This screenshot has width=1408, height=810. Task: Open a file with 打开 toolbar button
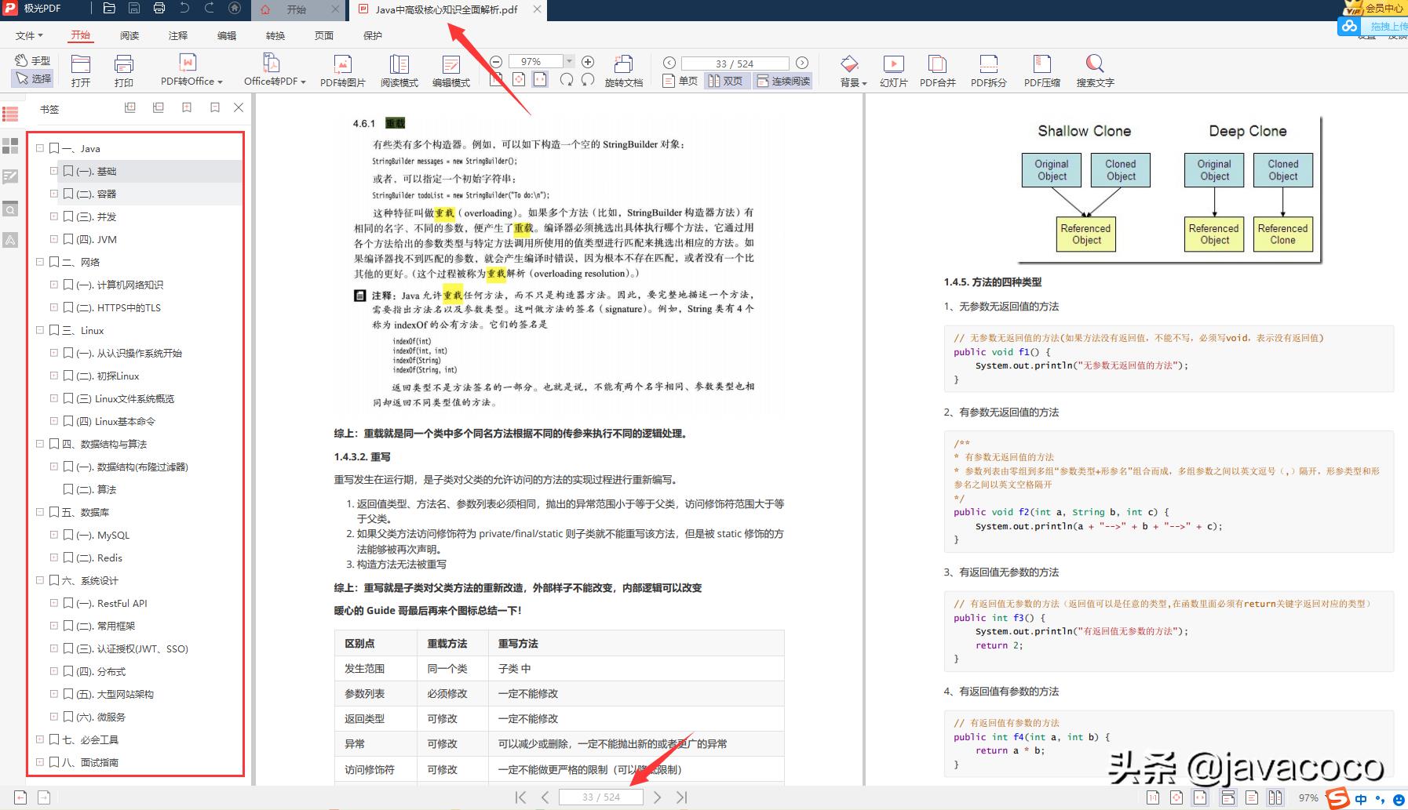click(81, 70)
